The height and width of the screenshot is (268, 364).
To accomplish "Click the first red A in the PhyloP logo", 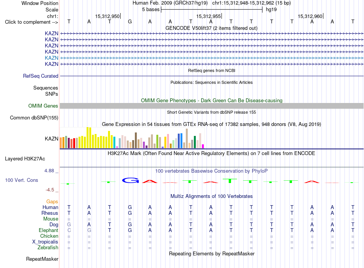I will coord(150,181).
